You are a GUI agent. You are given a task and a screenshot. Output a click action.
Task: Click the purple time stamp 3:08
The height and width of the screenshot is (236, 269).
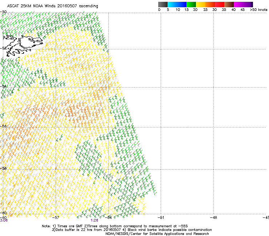pos(4,220)
